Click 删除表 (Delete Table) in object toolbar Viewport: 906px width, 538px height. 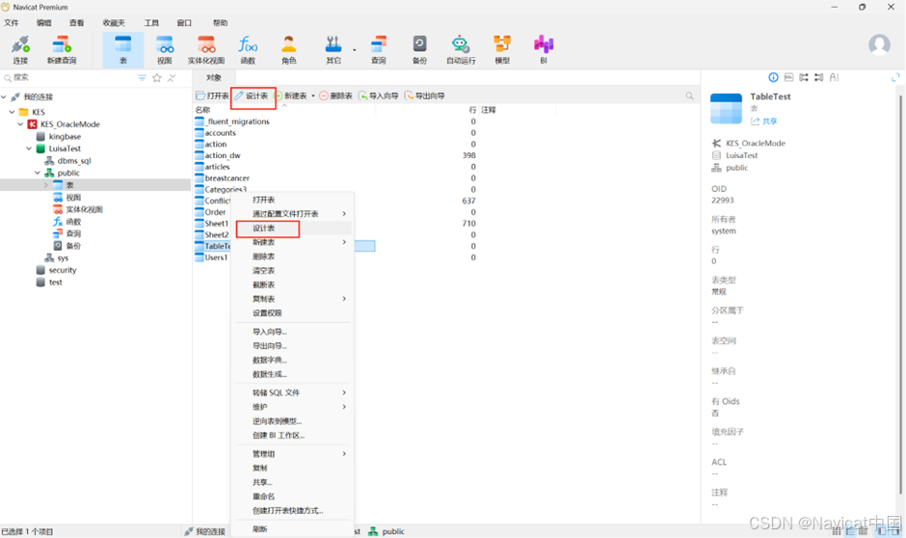point(335,95)
